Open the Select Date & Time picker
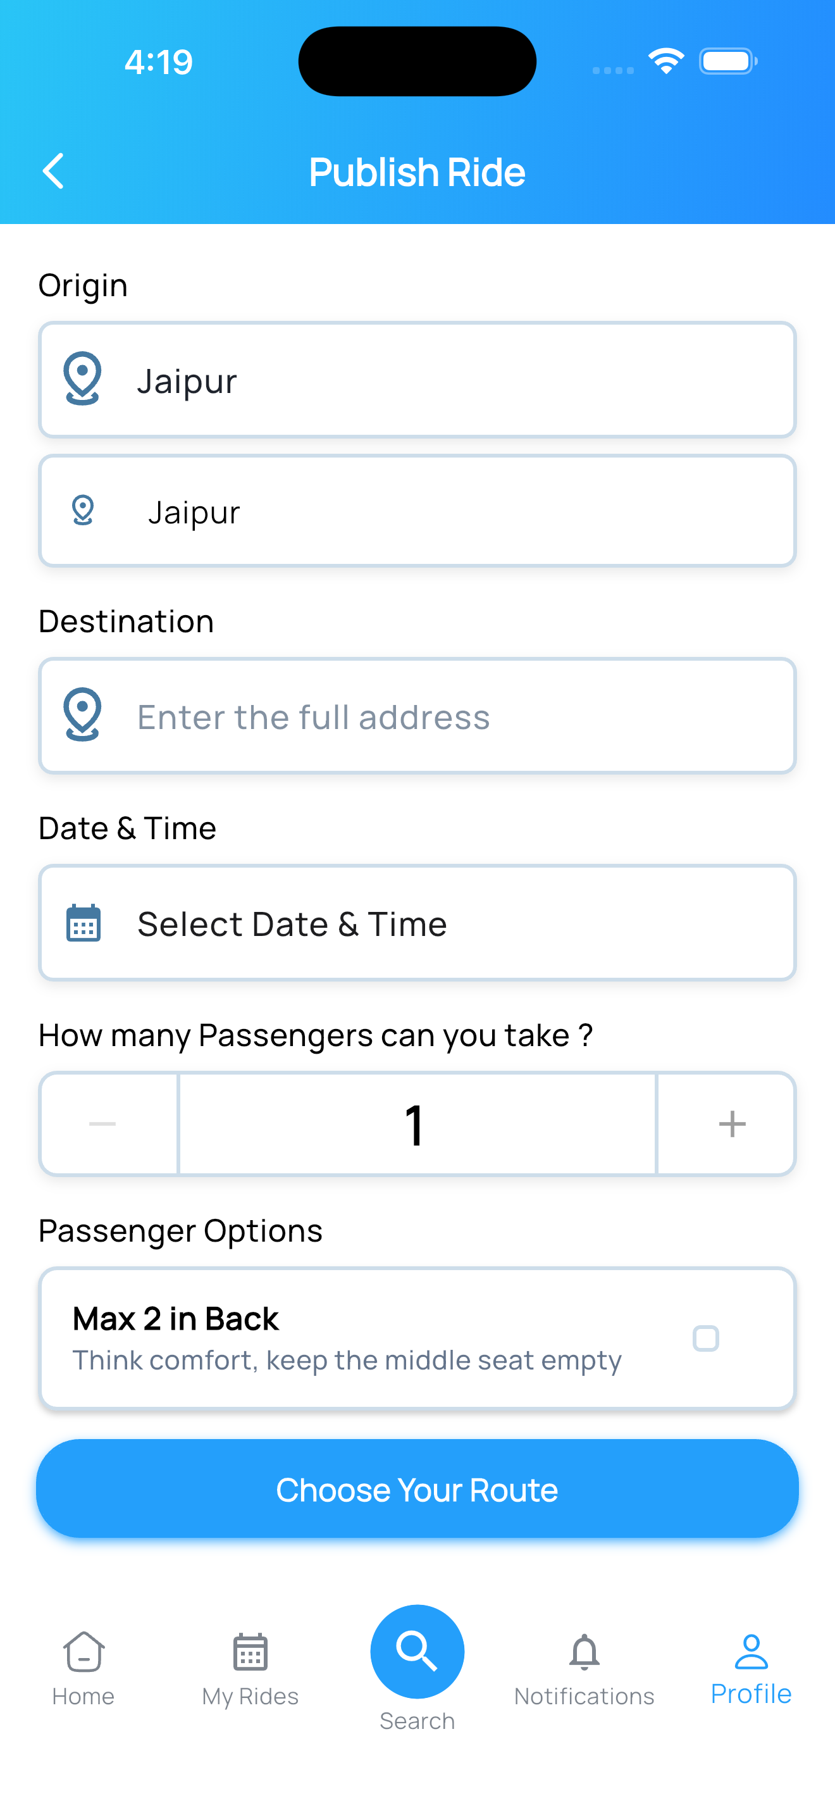The image size is (835, 1815). 417,923
